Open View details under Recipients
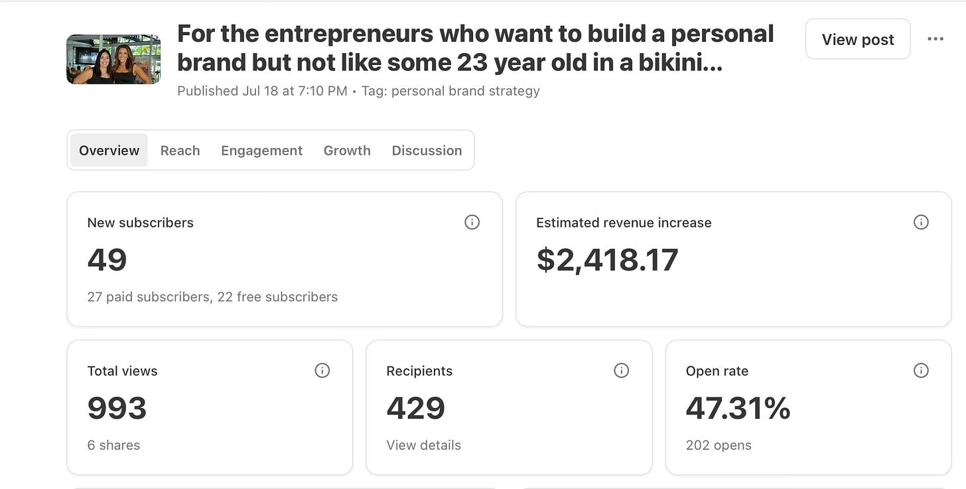 coord(423,445)
